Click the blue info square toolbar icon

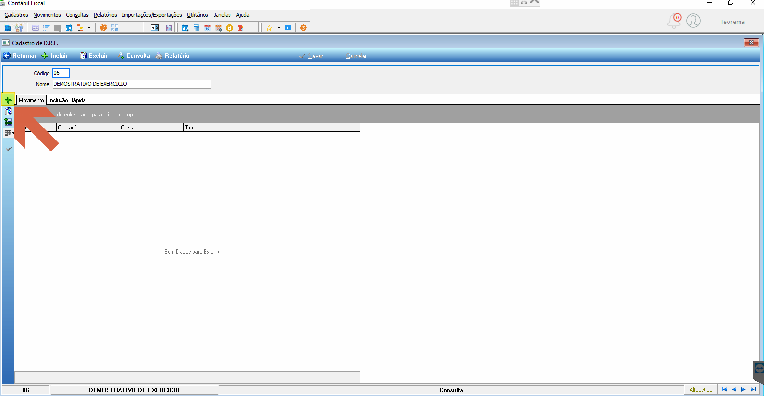pyautogui.click(x=288, y=28)
